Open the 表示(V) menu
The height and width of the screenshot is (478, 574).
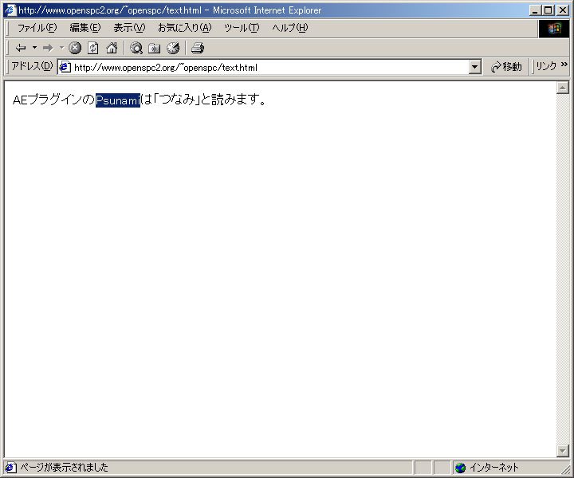[x=129, y=28]
